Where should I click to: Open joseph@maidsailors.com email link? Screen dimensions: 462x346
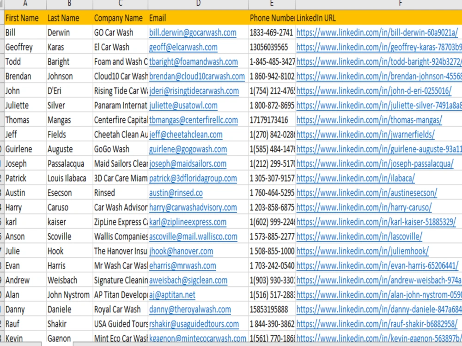coord(188,164)
